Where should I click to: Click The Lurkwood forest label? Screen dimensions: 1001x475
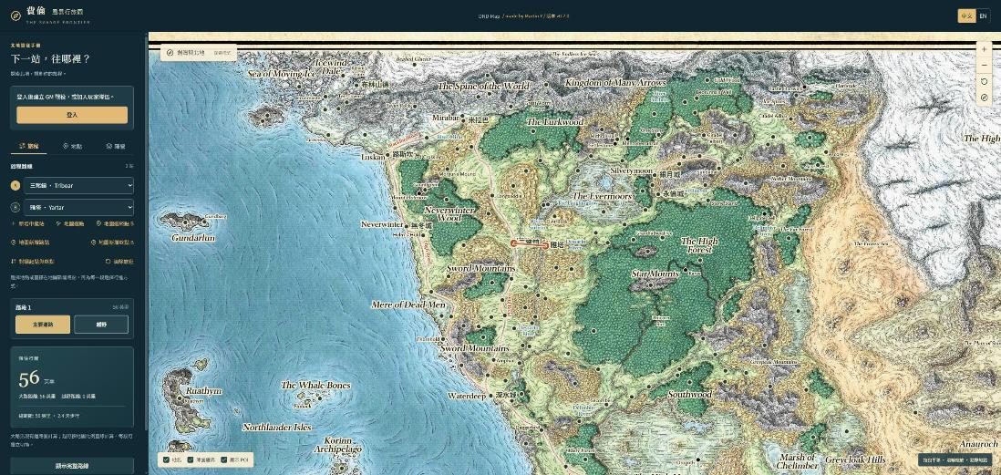point(555,120)
